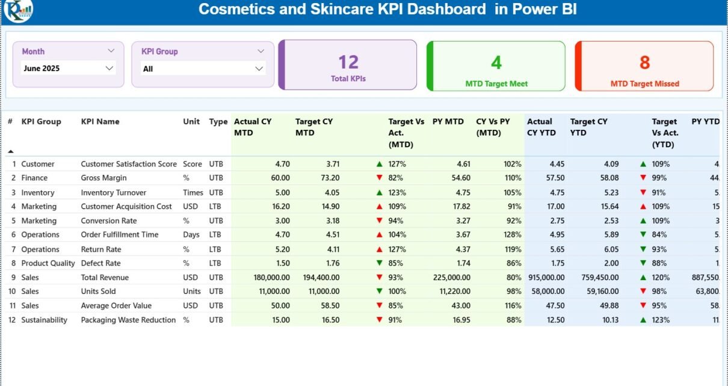Screen dimensions: 728x386
Task: Click the MTD red up arrow for Return Rate
Action: coord(379,250)
